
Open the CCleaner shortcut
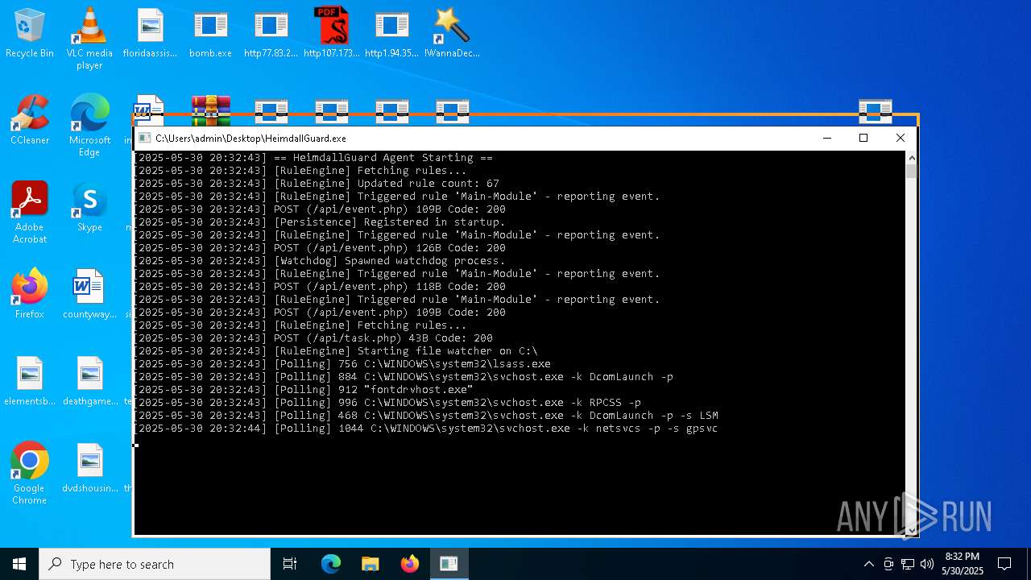click(30, 120)
